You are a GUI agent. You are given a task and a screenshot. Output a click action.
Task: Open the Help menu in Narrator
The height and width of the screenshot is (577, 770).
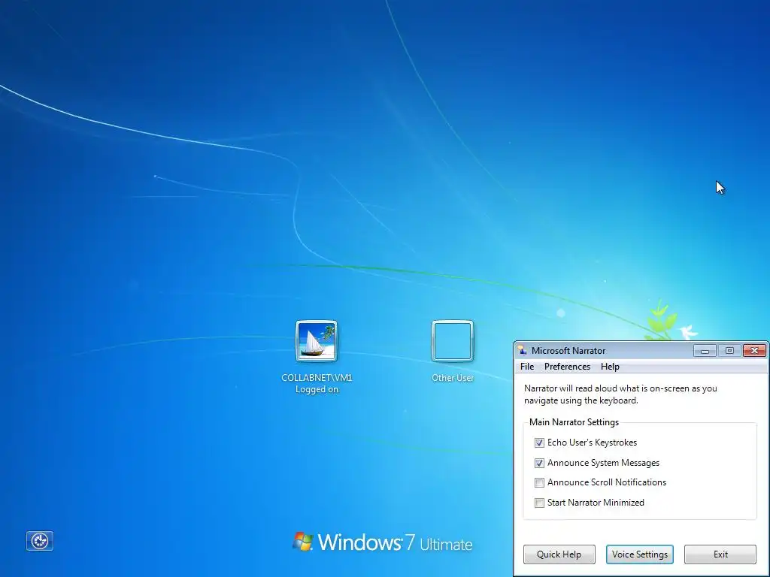[x=610, y=367]
